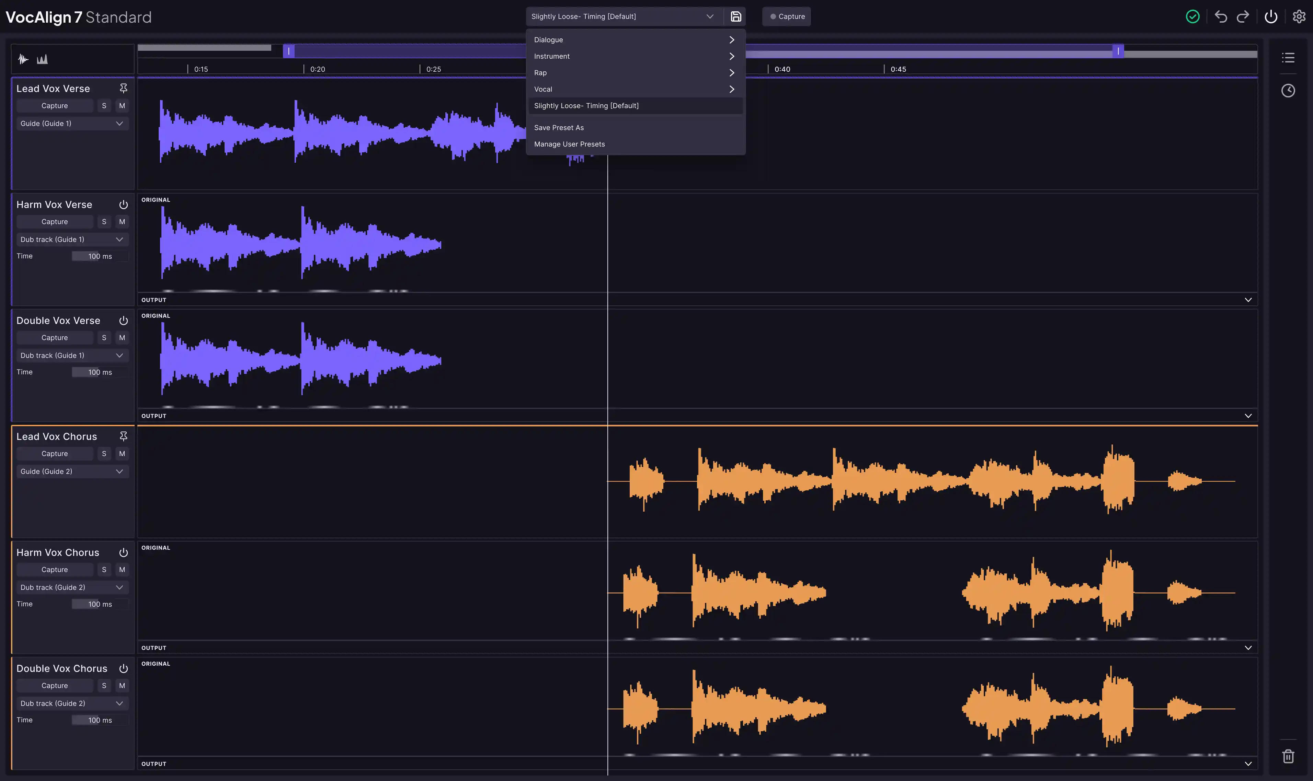The image size is (1313, 781).
Task: Expand the Harm Vox Chorus output section
Action: (1248, 647)
